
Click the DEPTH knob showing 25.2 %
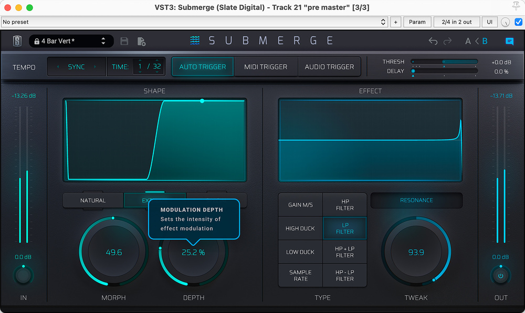[x=193, y=252]
